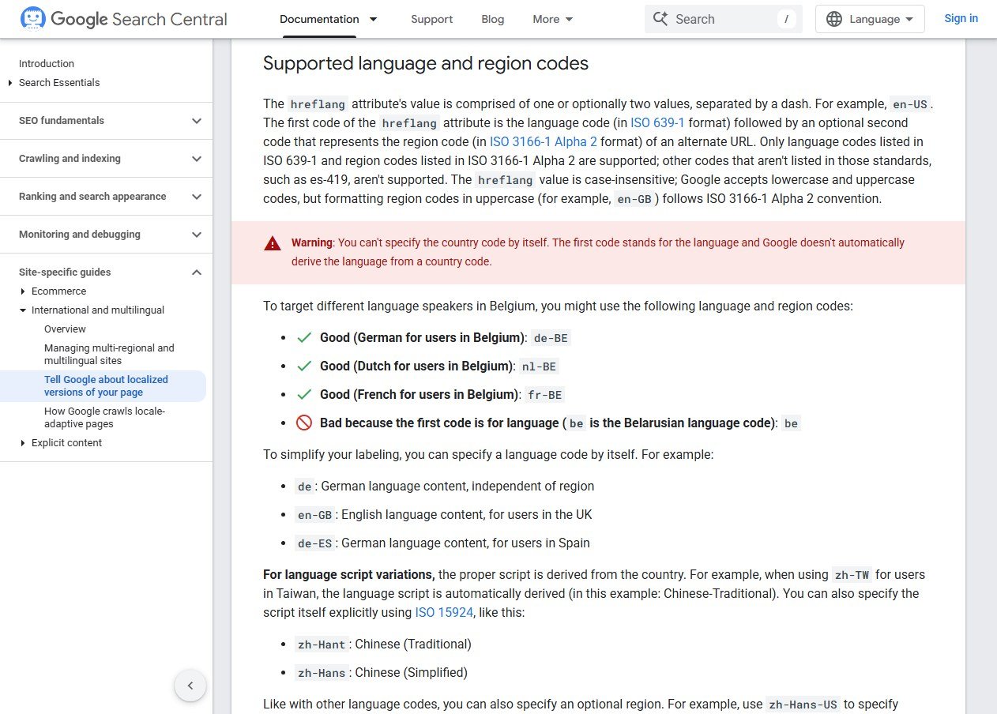Click the zh-TW code text
The height and width of the screenshot is (714, 997).
click(x=852, y=575)
